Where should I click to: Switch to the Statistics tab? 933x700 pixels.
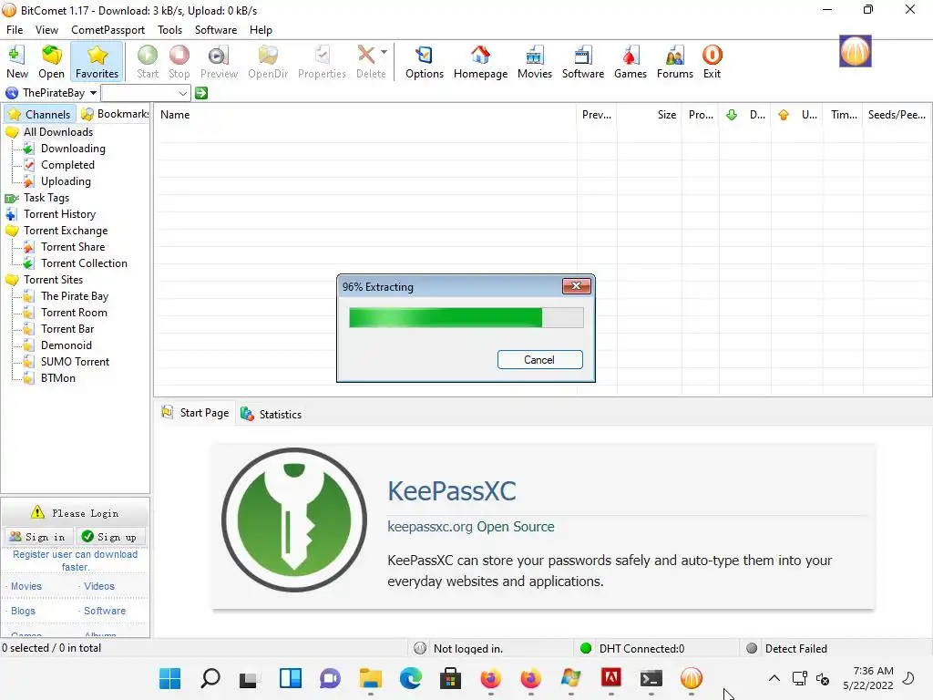(272, 415)
